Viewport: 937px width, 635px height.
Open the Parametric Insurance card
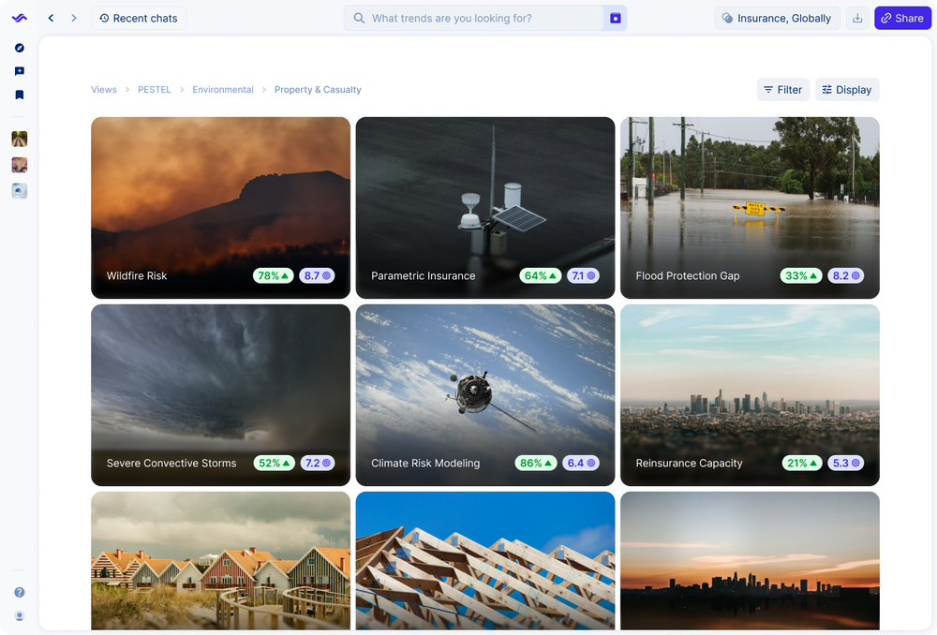pos(485,207)
